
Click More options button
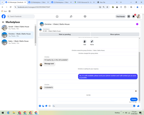coord(115,34)
